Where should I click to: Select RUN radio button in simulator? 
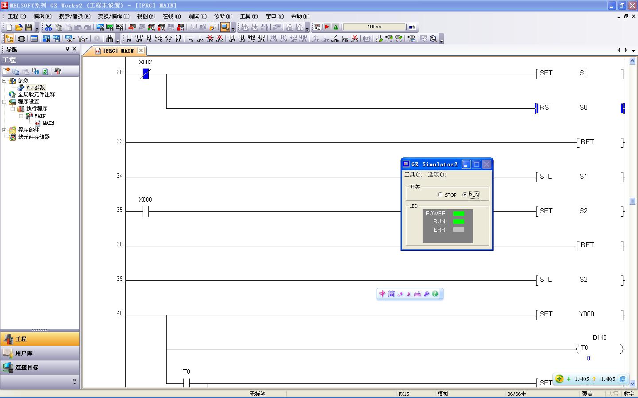(464, 195)
